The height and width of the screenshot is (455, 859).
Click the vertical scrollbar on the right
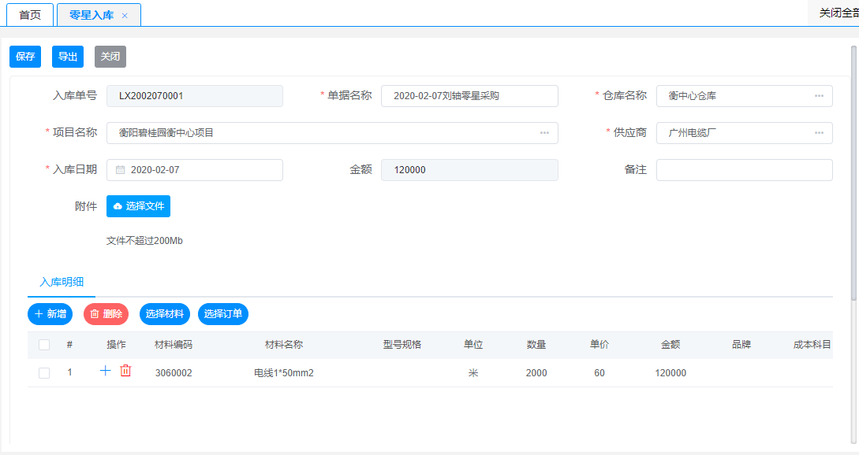coord(853,172)
